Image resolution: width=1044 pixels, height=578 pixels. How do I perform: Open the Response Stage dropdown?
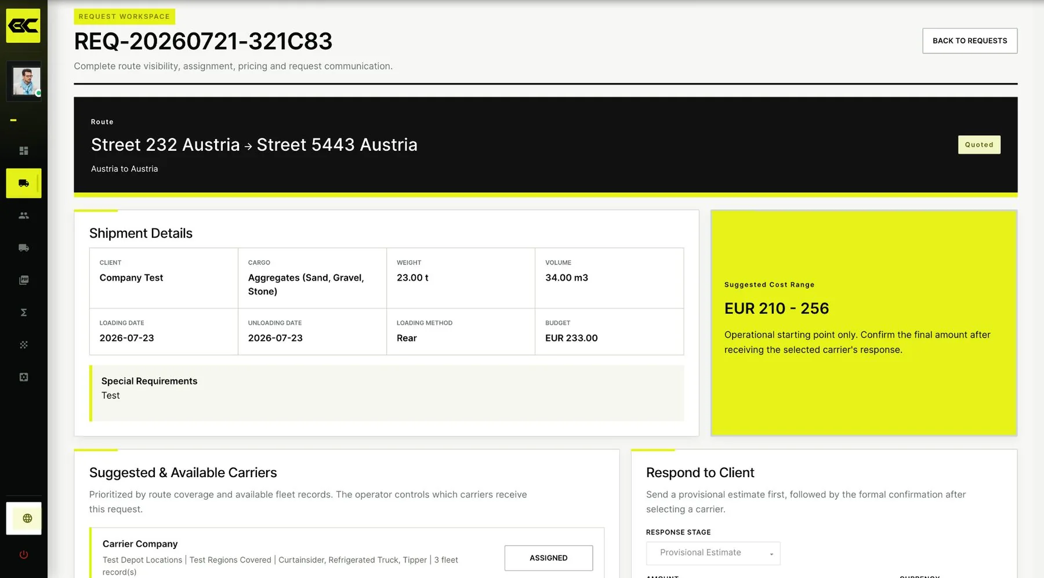click(713, 553)
